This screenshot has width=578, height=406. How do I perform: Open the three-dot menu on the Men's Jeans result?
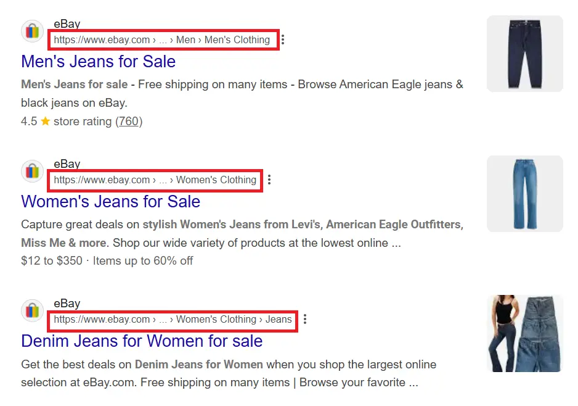282,39
